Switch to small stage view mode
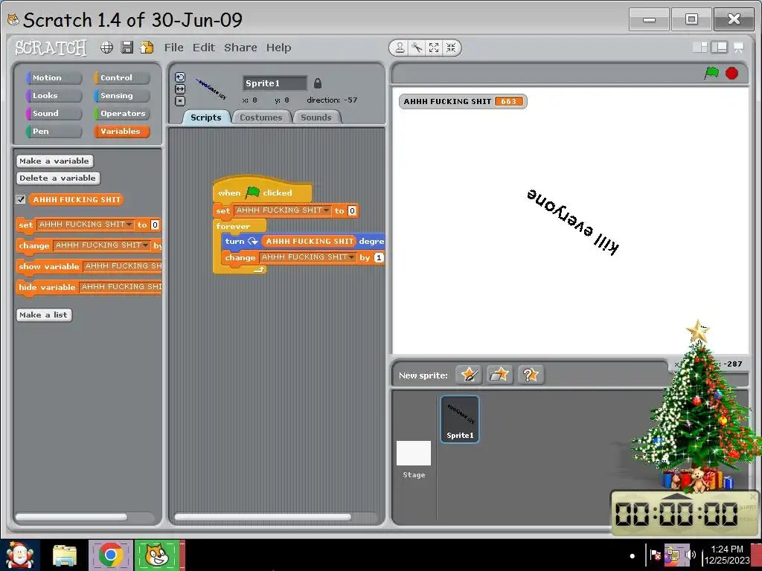The width and height of the screenshot is (762, 571). [699, 47]
